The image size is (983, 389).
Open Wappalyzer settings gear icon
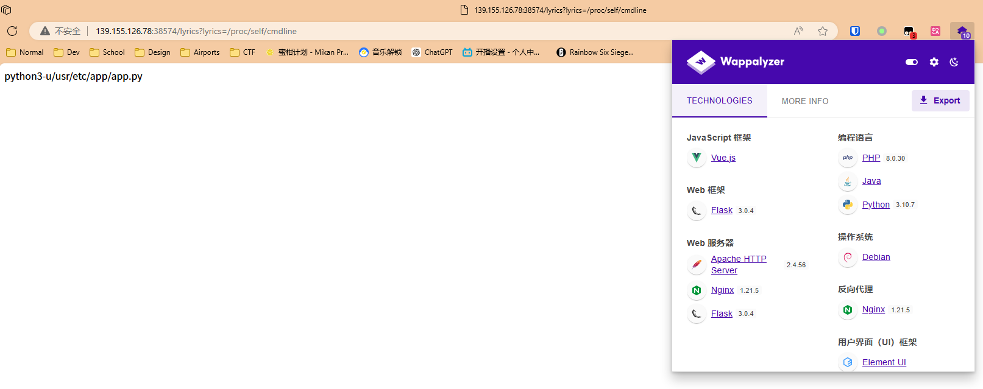tap(934, 62)
